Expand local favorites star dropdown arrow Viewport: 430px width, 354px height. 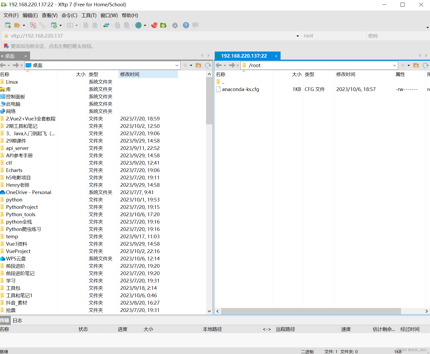click(191, 65)
